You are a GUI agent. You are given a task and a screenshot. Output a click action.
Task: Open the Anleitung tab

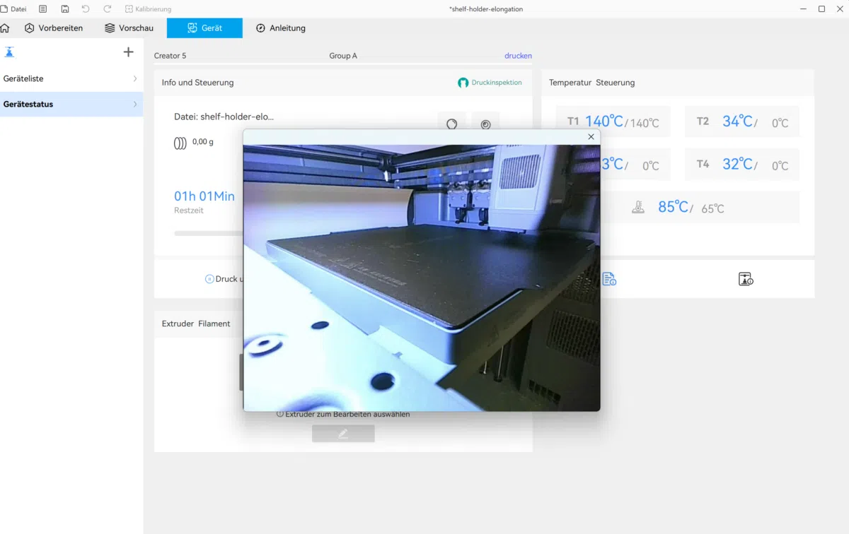coord(281,28)
